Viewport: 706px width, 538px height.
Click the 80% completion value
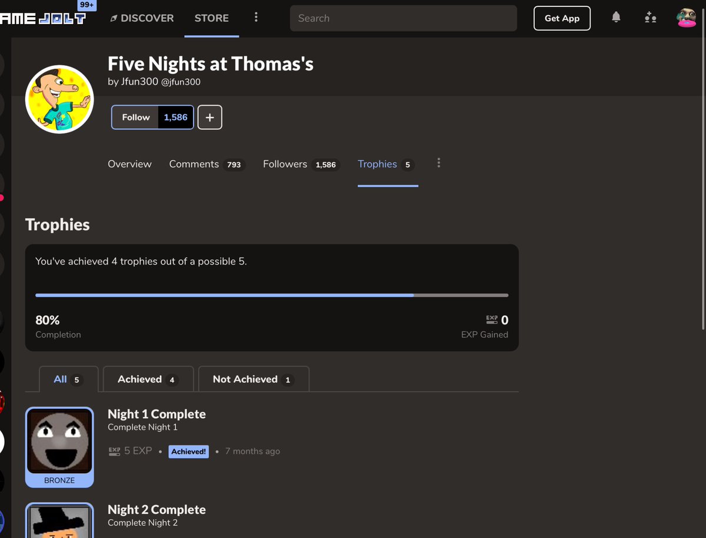48,320
